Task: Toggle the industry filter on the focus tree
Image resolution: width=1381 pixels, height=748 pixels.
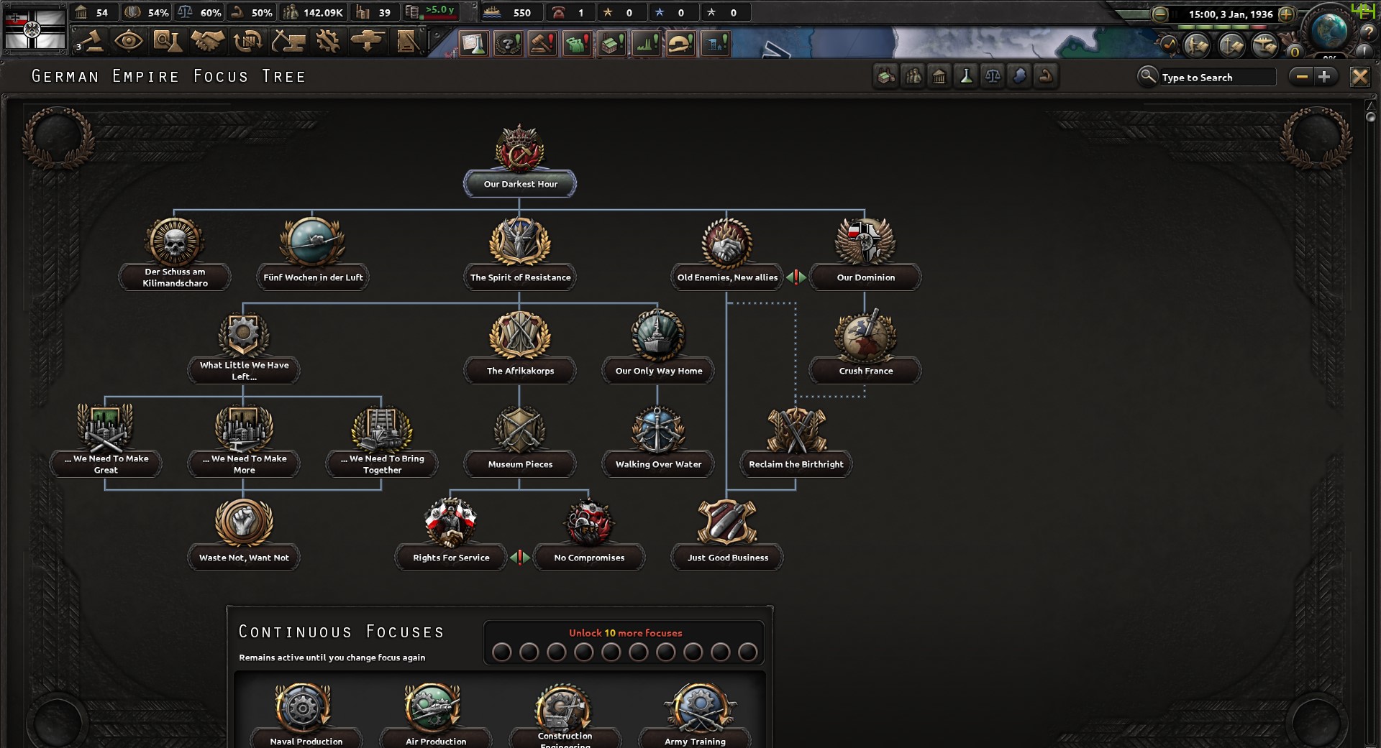Action: (885, 76)
